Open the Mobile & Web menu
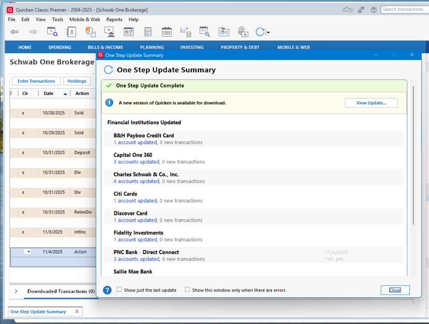 tap(84, 19)
